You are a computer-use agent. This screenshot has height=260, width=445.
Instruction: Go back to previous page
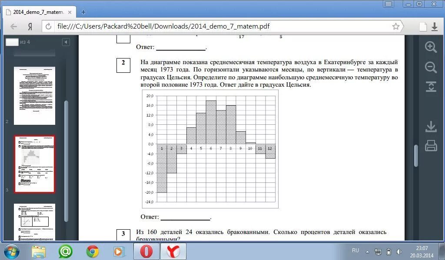pos(13,26)
